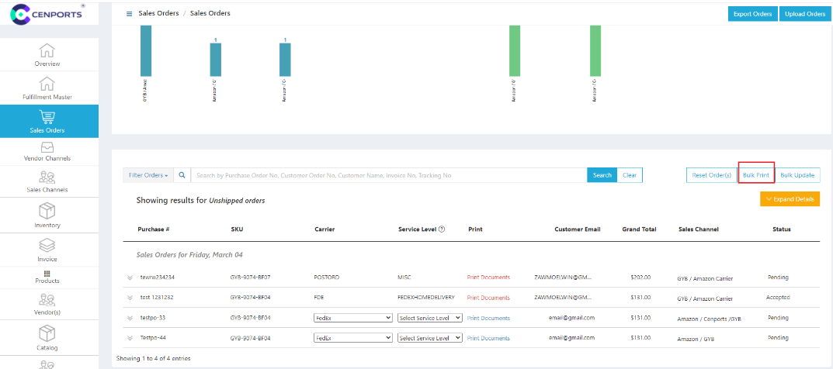
Task: Open the FedEx carrier dropdown for testpo-33
Action: click(353, 318)
